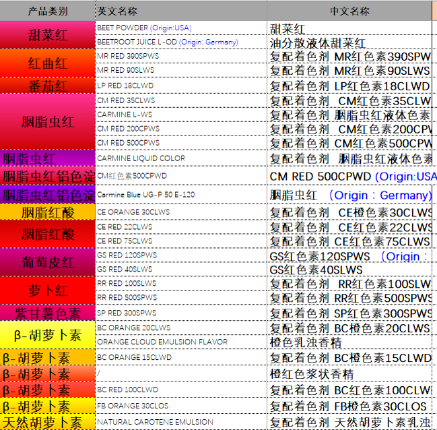Select the 橙红色浆状香精 cell

pyautogui.click(x=349, y=373)
